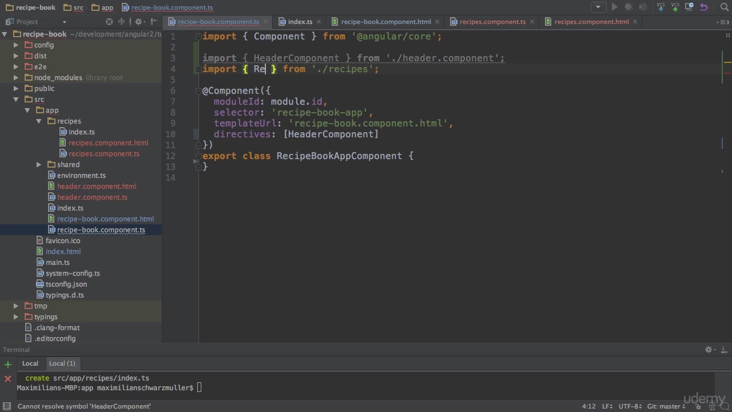
Task: Expand the dist folder
Action: coord(16,56)
